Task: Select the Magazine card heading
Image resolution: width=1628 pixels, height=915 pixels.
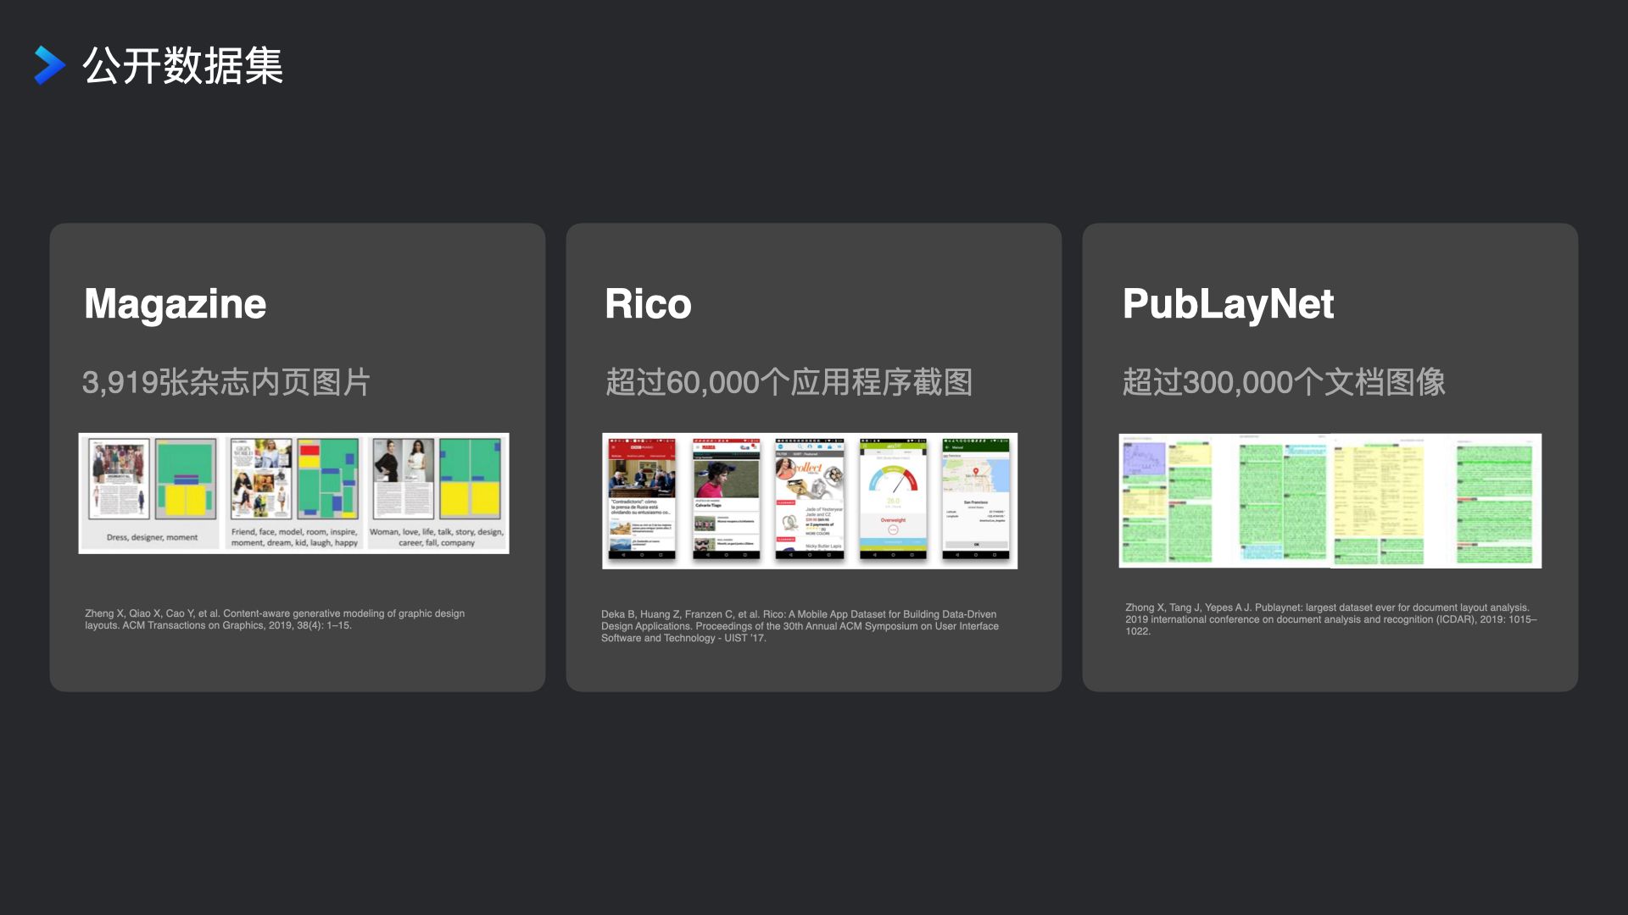Action: coord(175,303)
